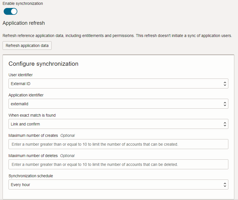Click the Application identifier dropdown chevron icon
The height and width of the screenshot is (200, 238).
(225, 104)
